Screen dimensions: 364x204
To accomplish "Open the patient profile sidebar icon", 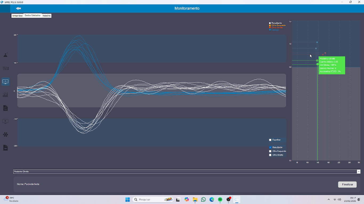I will [x=5, y=55].
